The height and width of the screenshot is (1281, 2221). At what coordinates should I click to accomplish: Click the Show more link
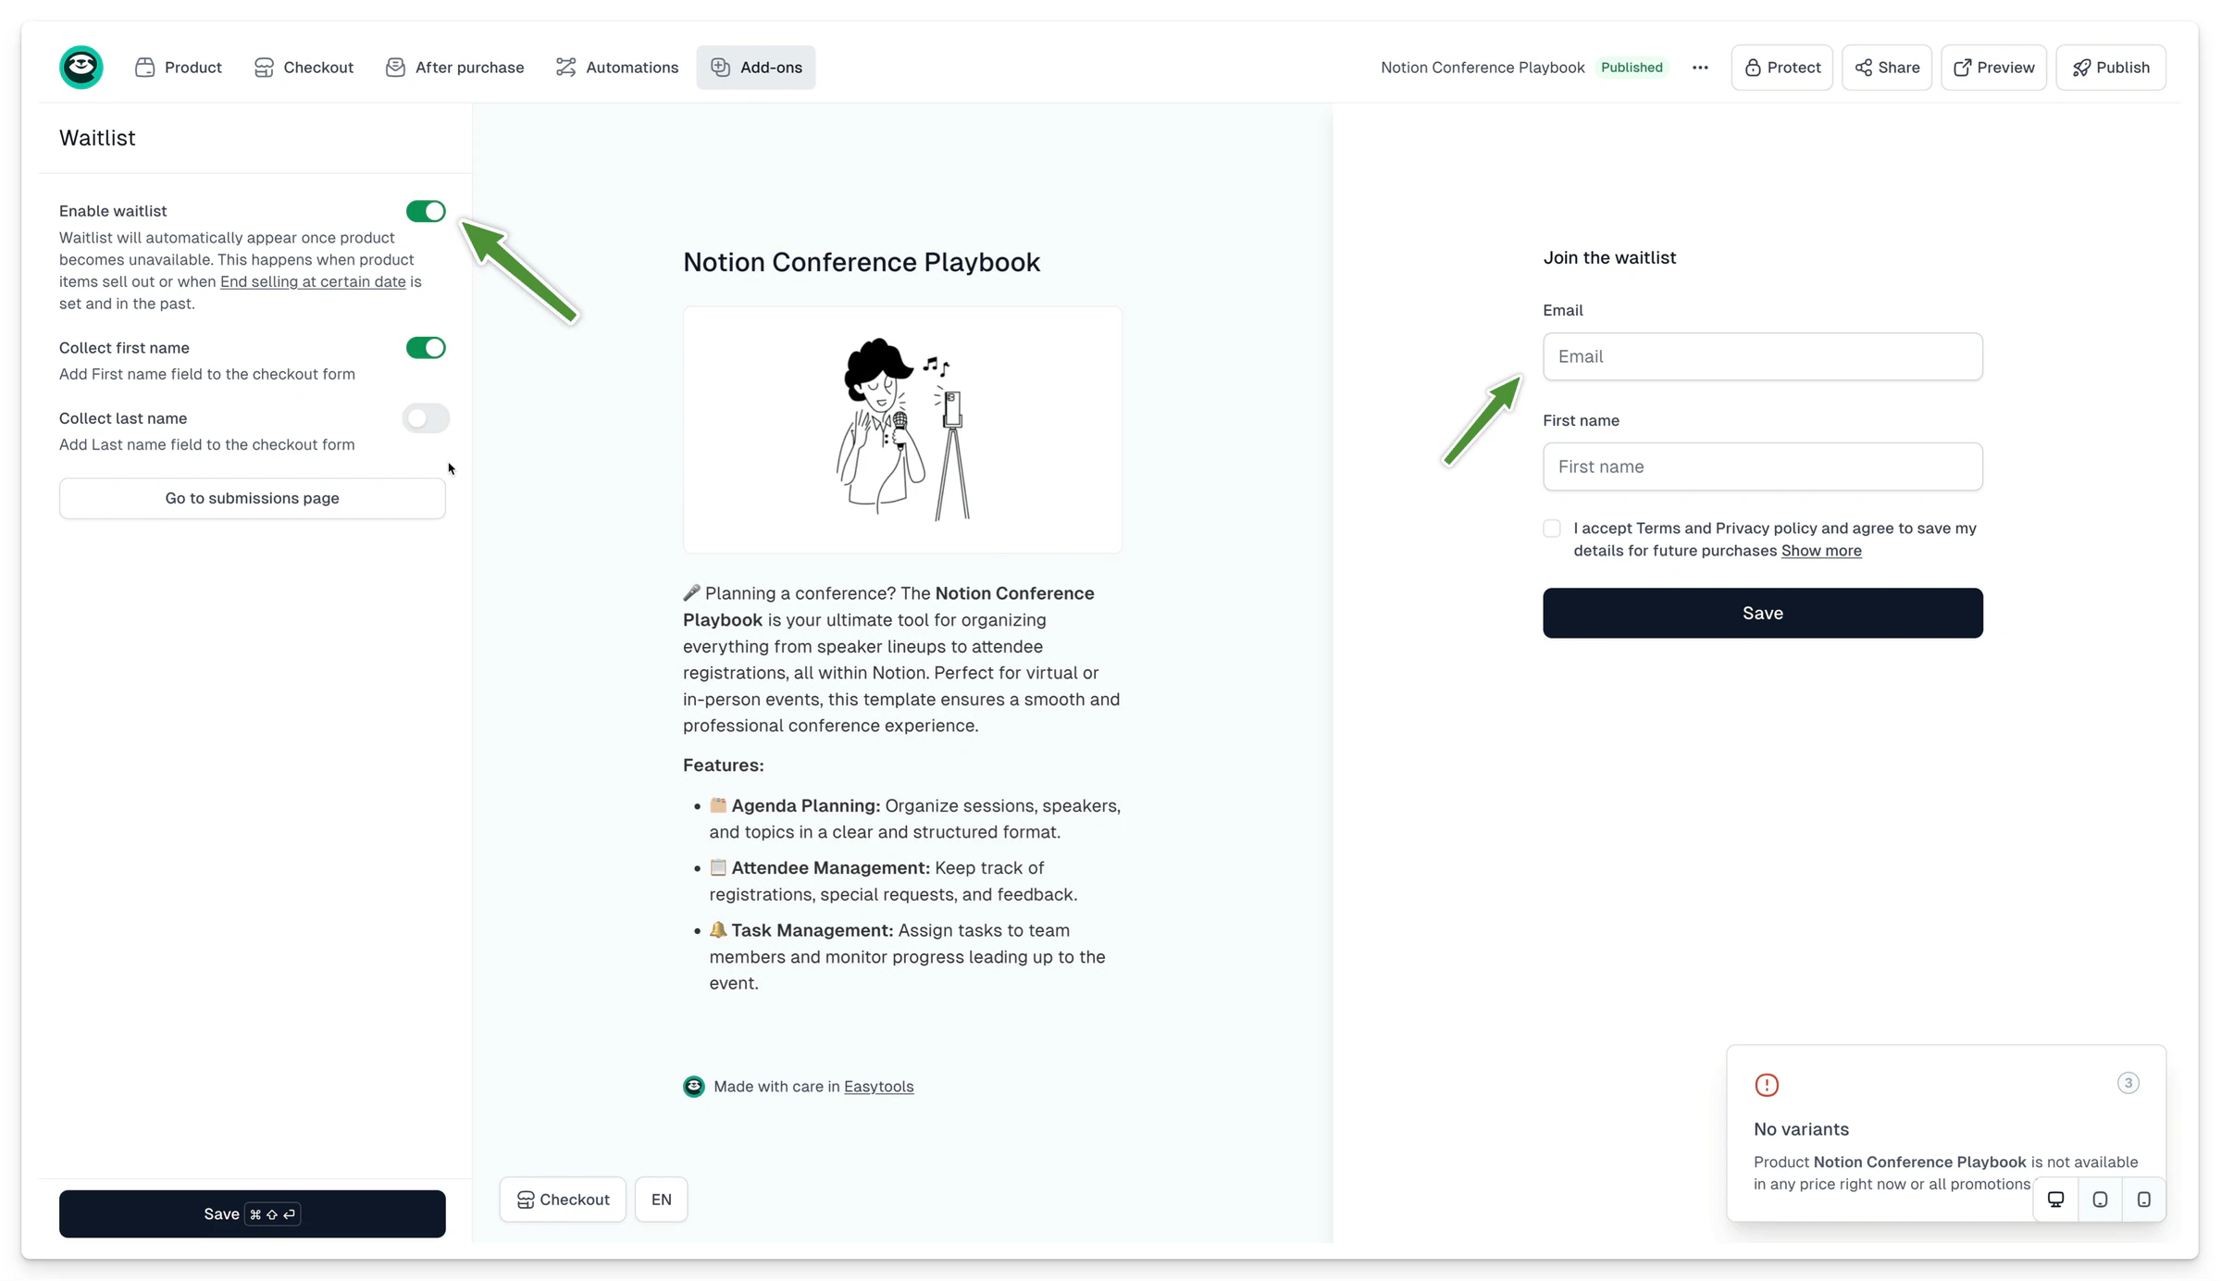tap(1821, 551)
